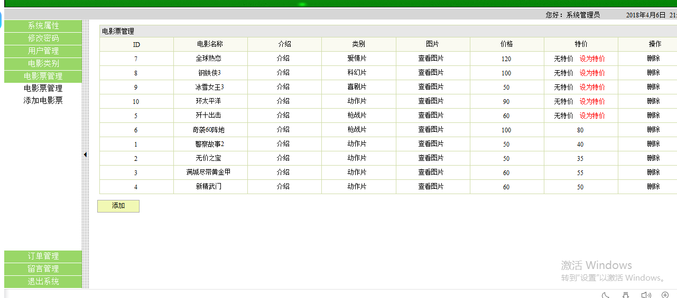Click 查看图片 for 新精武门

pos(431,187)
